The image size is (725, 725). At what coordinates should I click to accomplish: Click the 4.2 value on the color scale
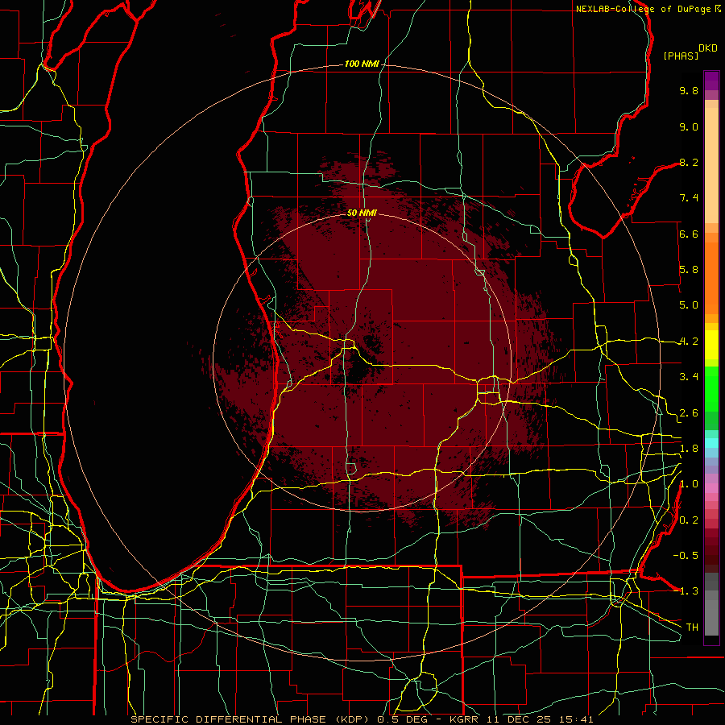pyautogui.click(x=689, y=342)
